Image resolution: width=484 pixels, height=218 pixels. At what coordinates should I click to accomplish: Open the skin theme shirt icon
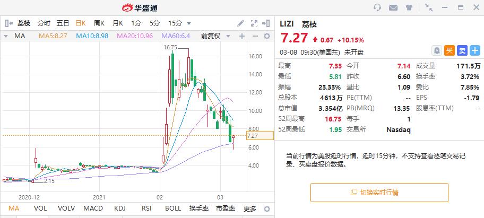tap(409, 8)
